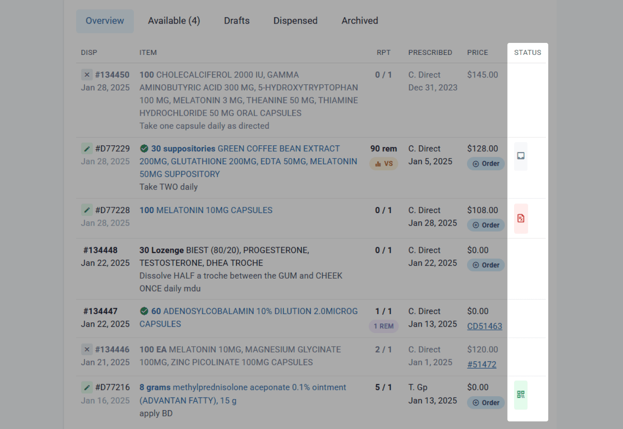Switch to the Overview tab

pos(105,21)
